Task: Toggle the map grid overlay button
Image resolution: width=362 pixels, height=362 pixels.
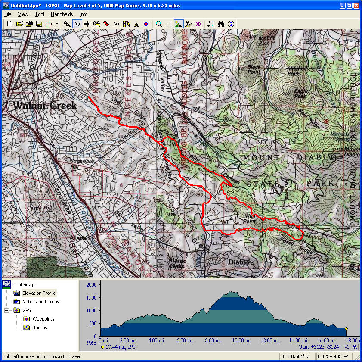Action: tap(169, 24)
